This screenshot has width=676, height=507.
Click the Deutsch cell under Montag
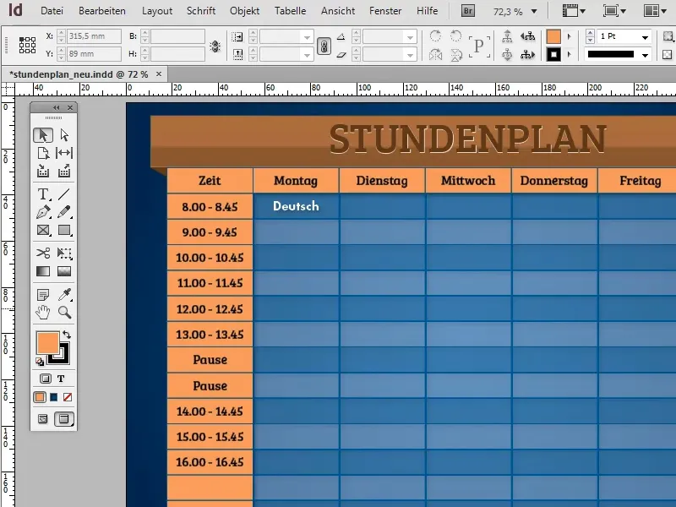pos(297,206)
